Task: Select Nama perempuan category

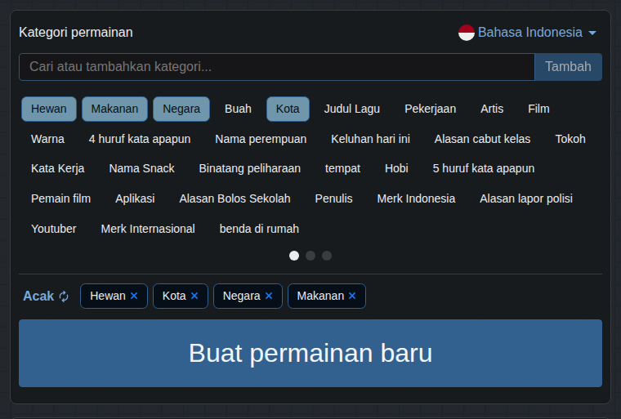Action: pos(261,139)
